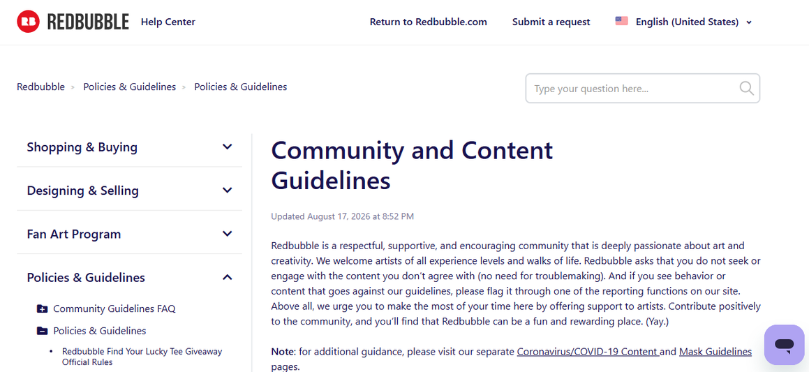809x372 pixels.
Task: Open the chat widget bubble
Action: [x=784, y=345]
